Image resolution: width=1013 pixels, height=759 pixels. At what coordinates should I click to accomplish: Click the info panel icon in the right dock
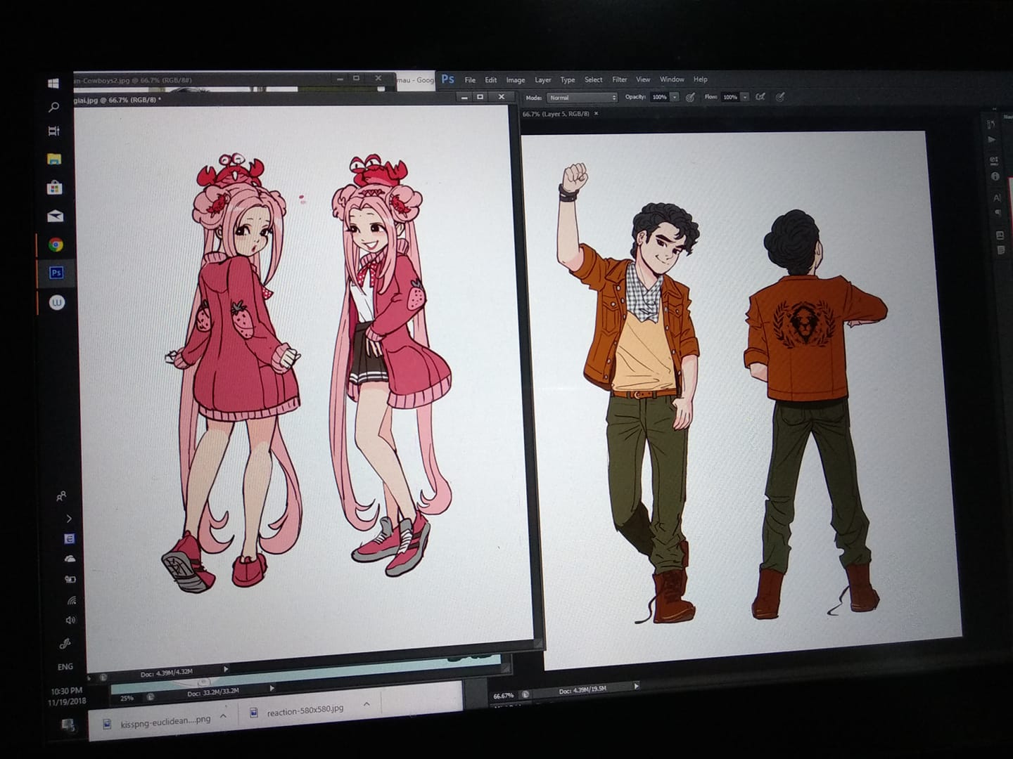point(995,176)
